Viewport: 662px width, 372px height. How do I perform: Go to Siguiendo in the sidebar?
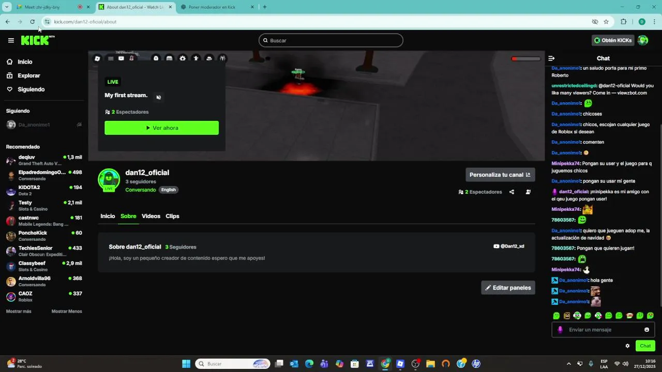click(31, 89)
